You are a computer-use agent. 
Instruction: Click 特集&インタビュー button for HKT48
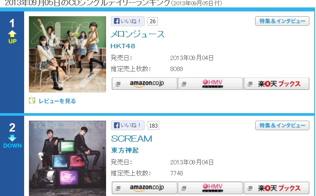point(282,21)
